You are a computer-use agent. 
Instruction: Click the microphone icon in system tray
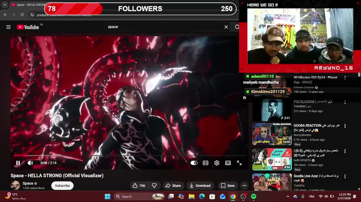pos(303,196)
